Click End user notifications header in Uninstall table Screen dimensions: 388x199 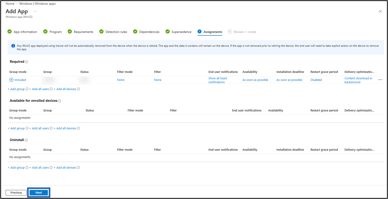point(223,150)
